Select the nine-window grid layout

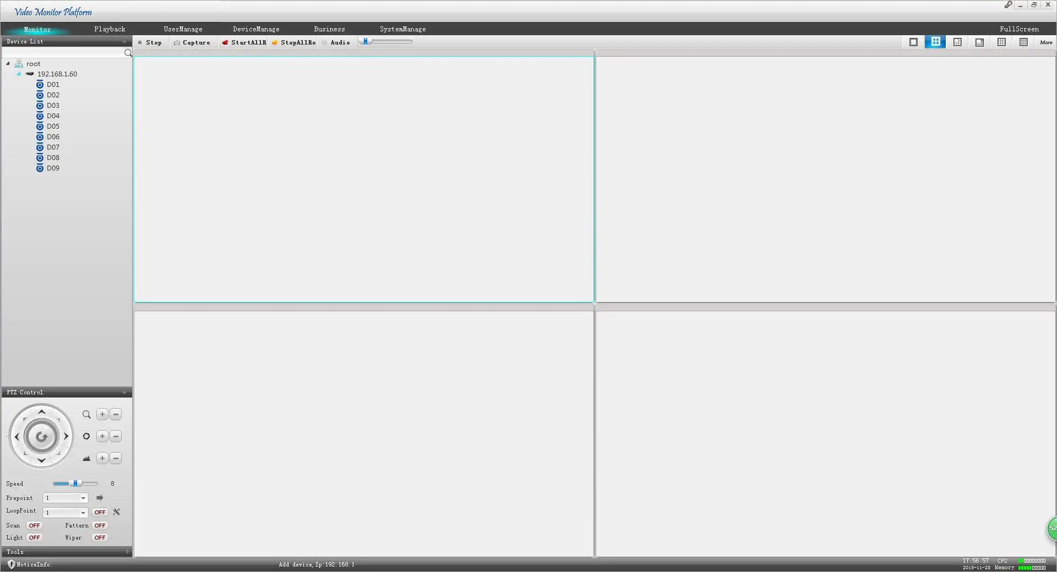(x=1001, y=42)
